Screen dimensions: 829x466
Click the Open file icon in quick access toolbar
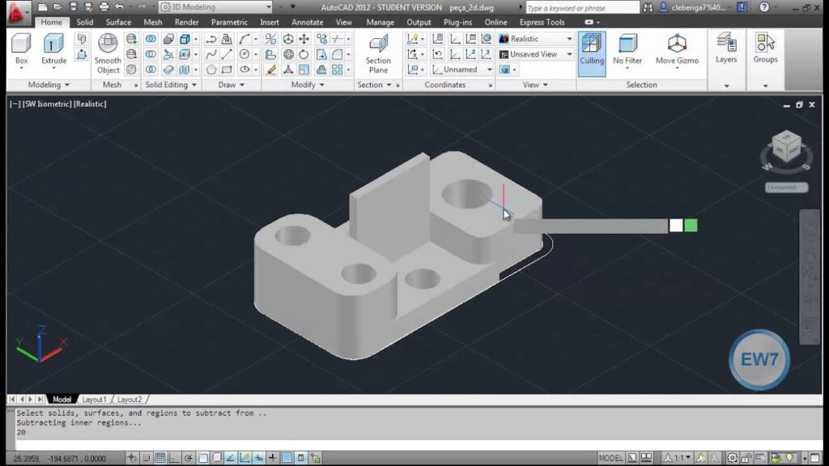tap(57, 6)
